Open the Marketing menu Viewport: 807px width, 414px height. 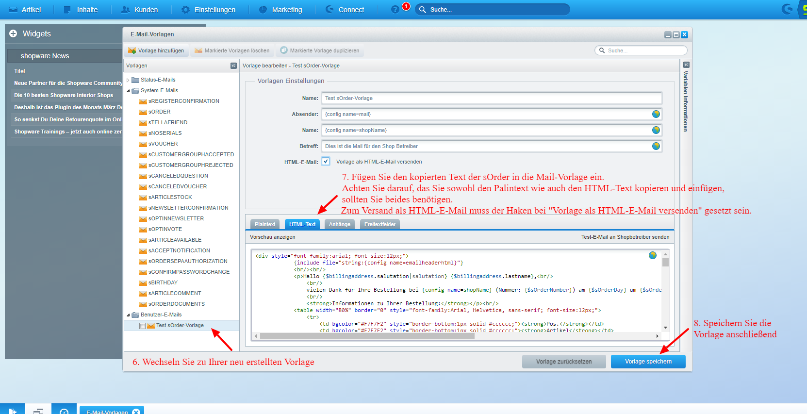280,10
